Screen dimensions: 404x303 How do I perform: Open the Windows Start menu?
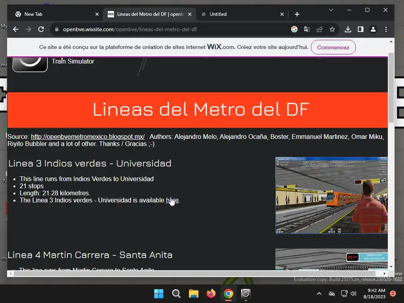(x=159, y=294)
